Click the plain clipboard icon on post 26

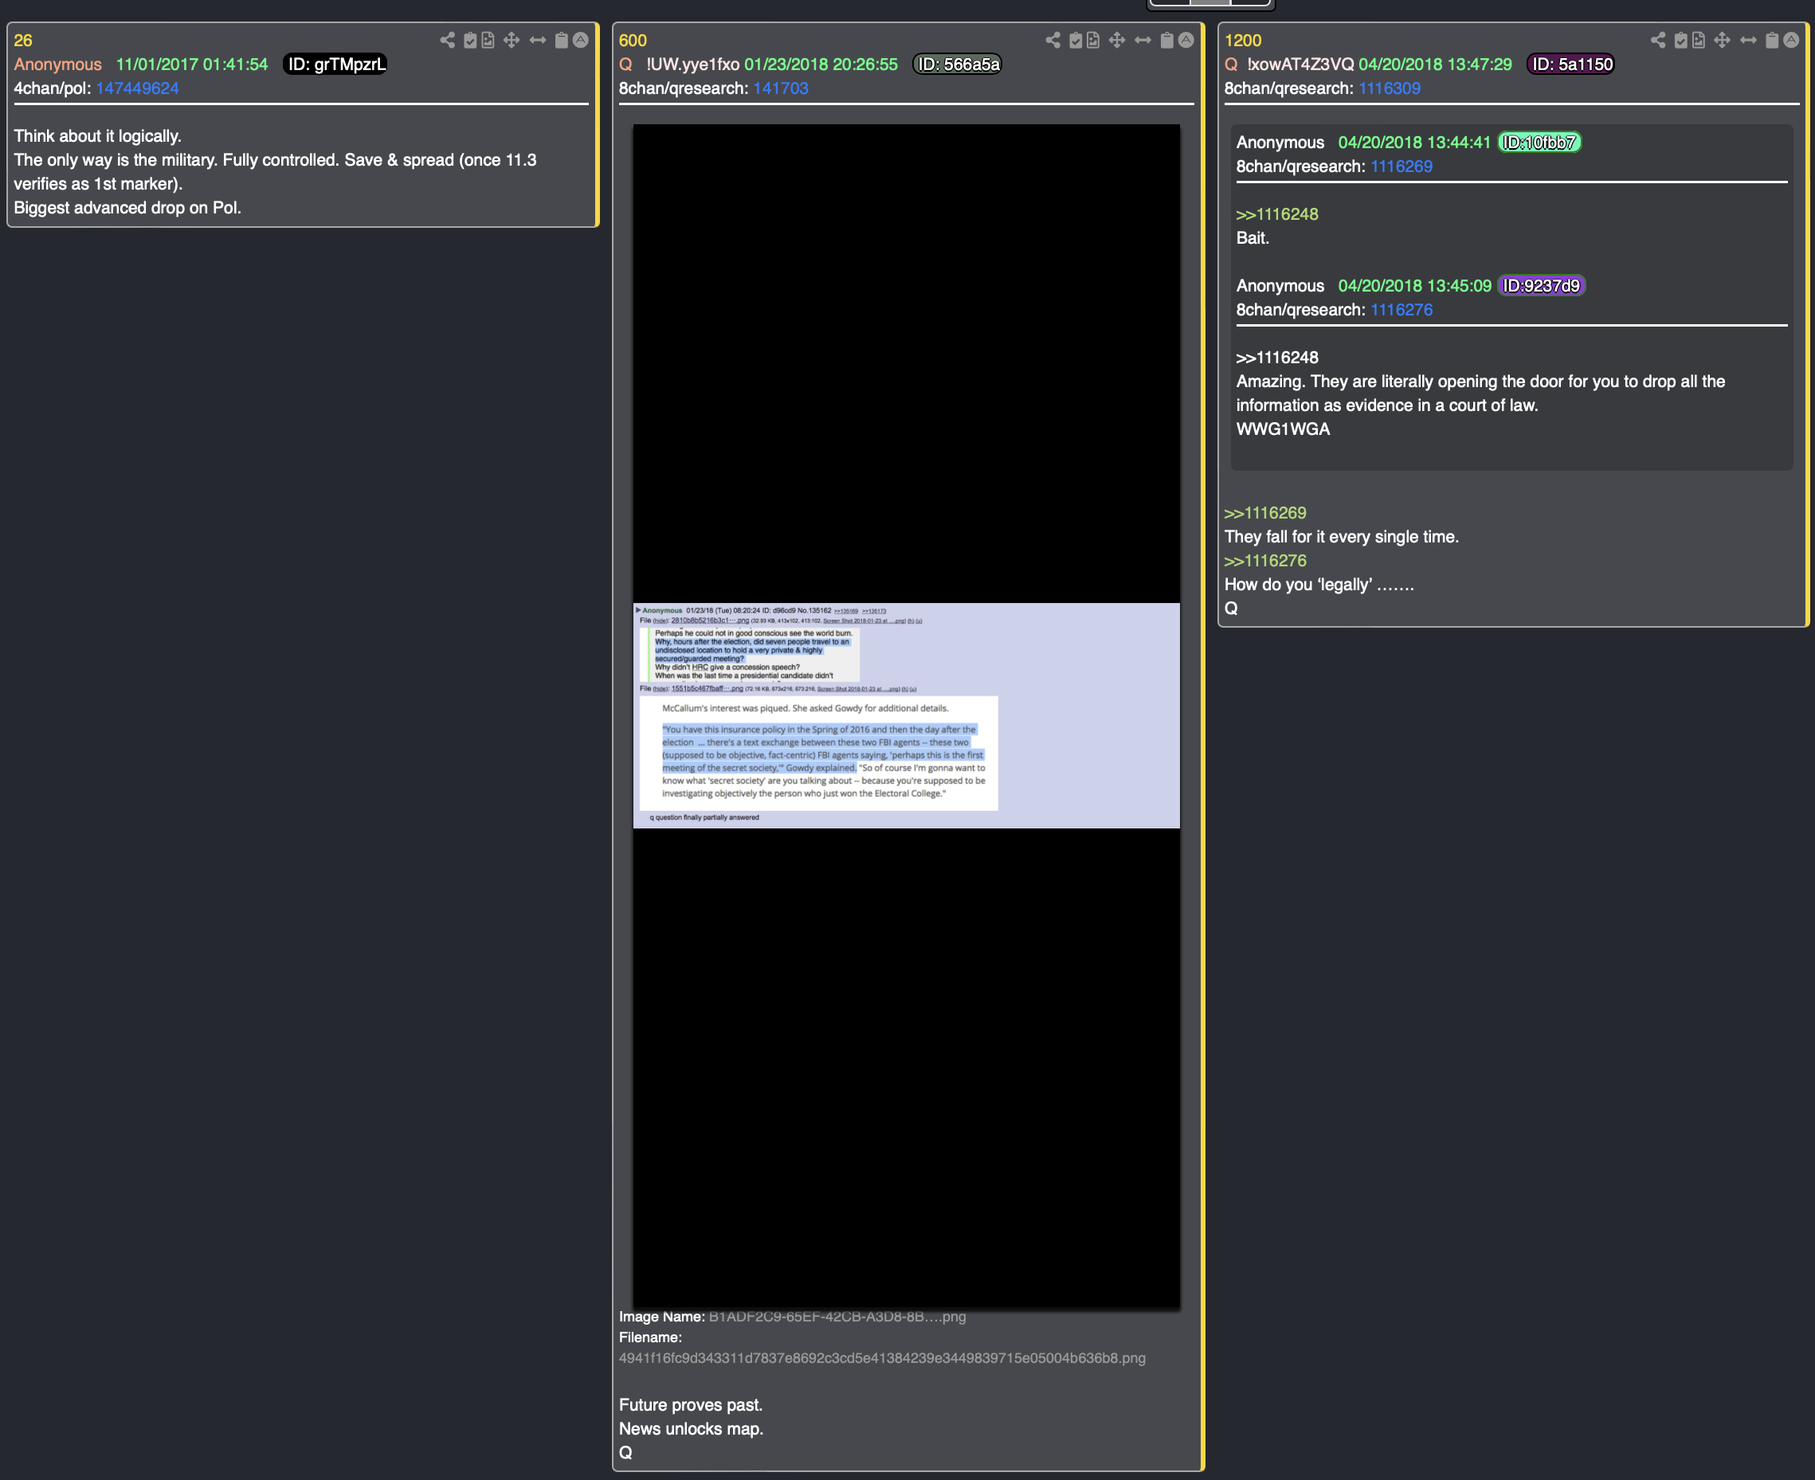pos(561,40)
